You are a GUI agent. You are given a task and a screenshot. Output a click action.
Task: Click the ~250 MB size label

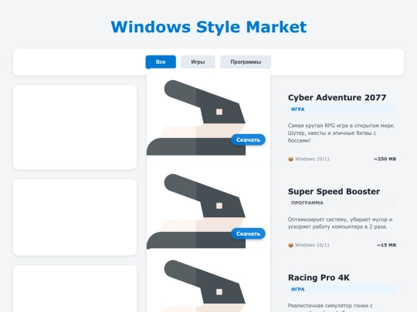pyautogui.click(x=385, y=159)
